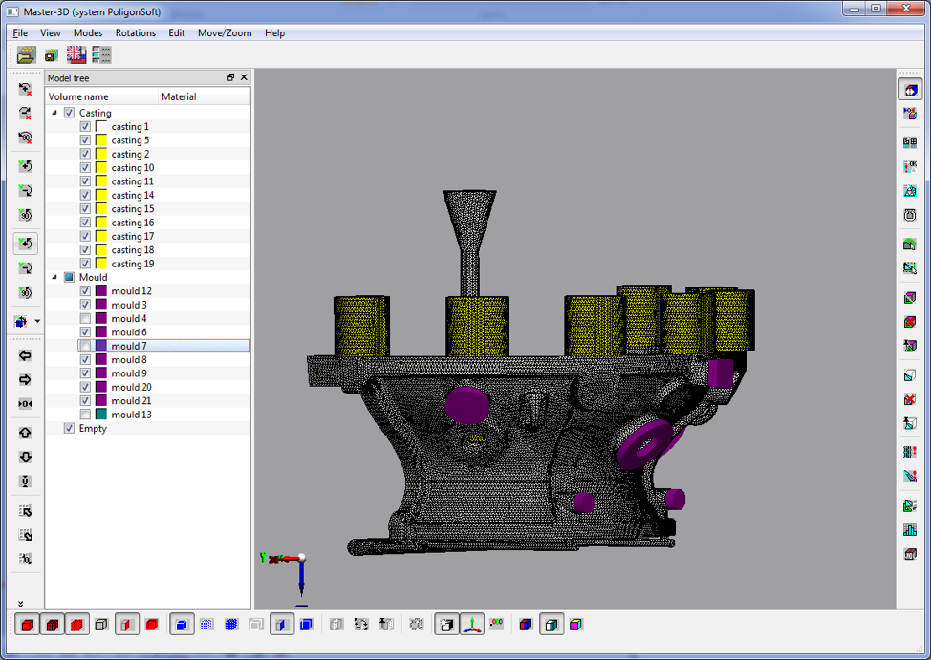Collapse the Mould tree group

[54, 278]
